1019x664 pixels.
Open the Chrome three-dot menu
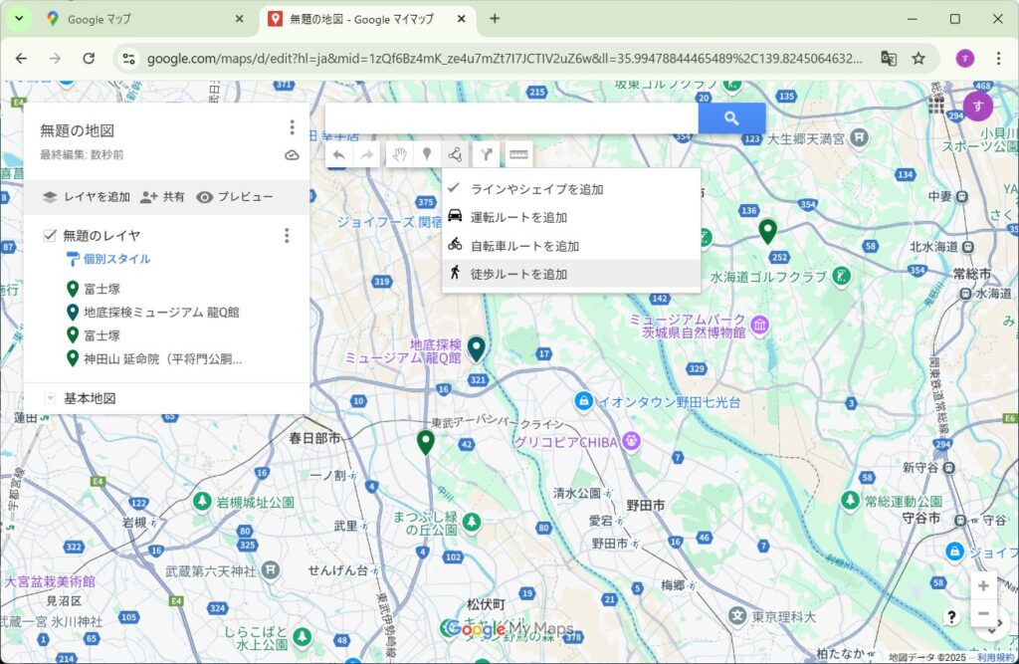[998, 59]
